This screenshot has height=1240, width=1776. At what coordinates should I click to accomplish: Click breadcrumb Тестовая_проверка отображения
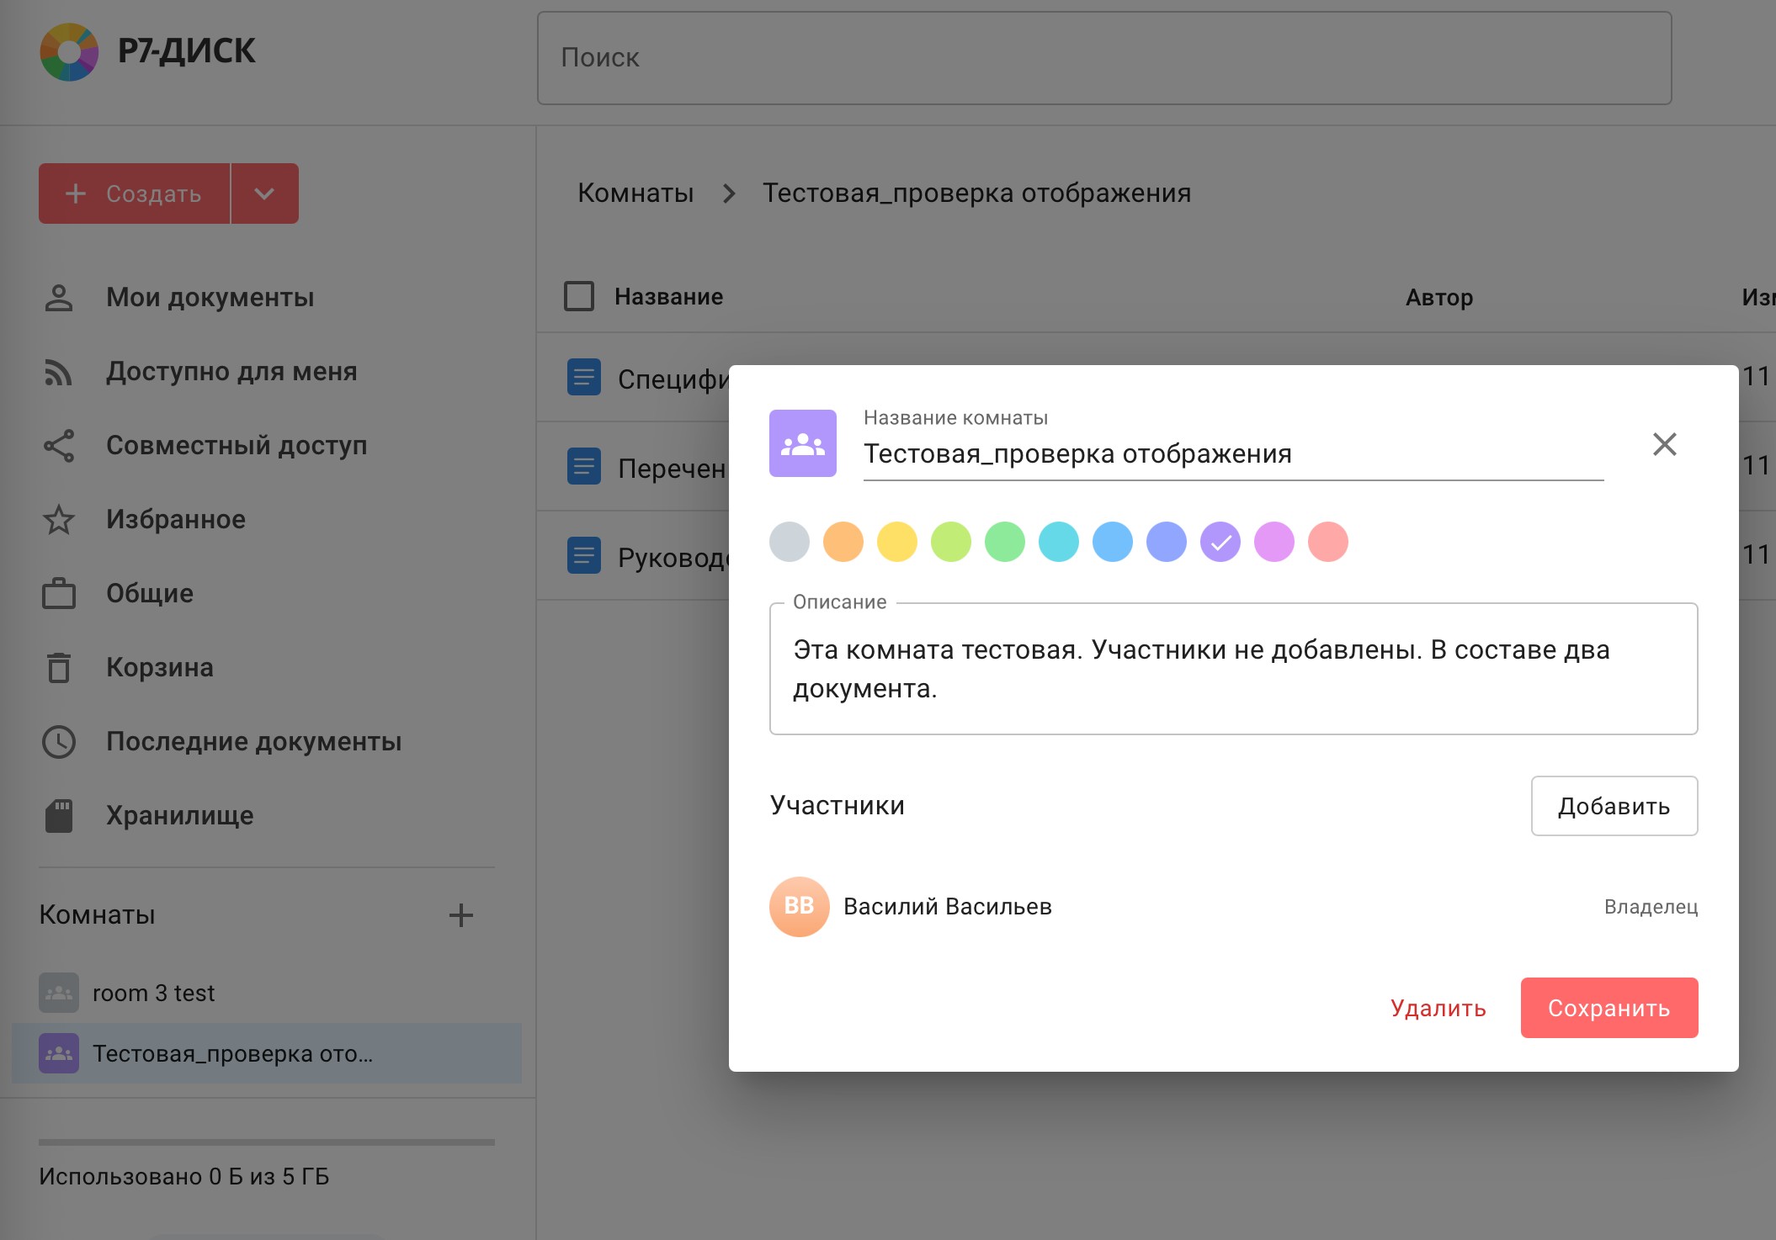pyautogui.click(x=976, y=193)
